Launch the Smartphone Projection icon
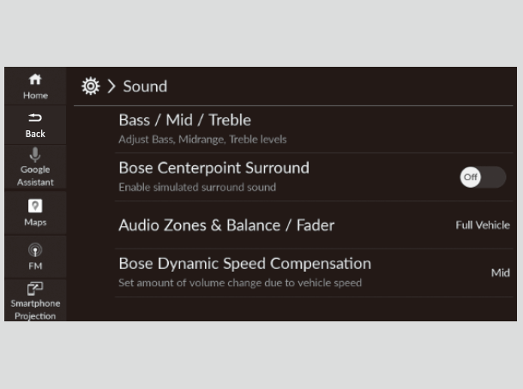 point(35,289)
